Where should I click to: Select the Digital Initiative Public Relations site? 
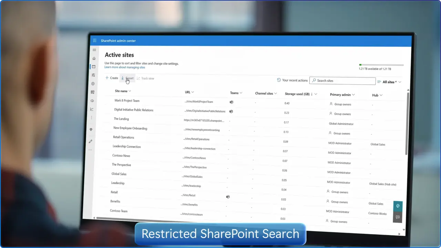[134, 110]
